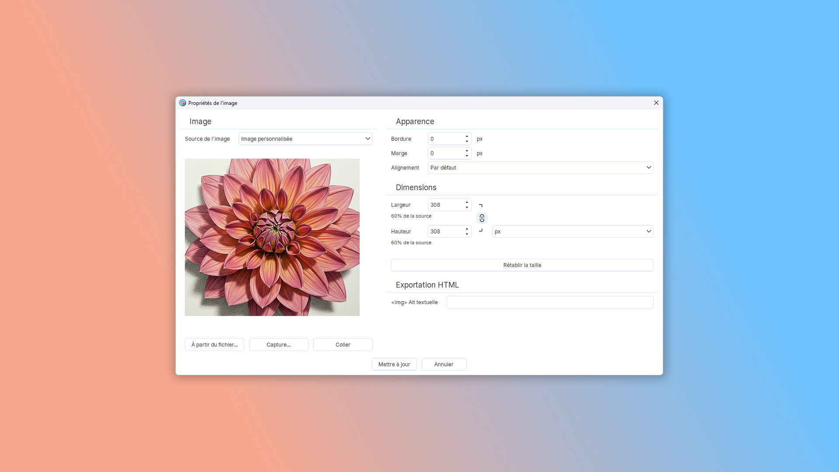This screenshot has width=839, height=472.
Task: Click the app icon in title bar
Action: 183,103
